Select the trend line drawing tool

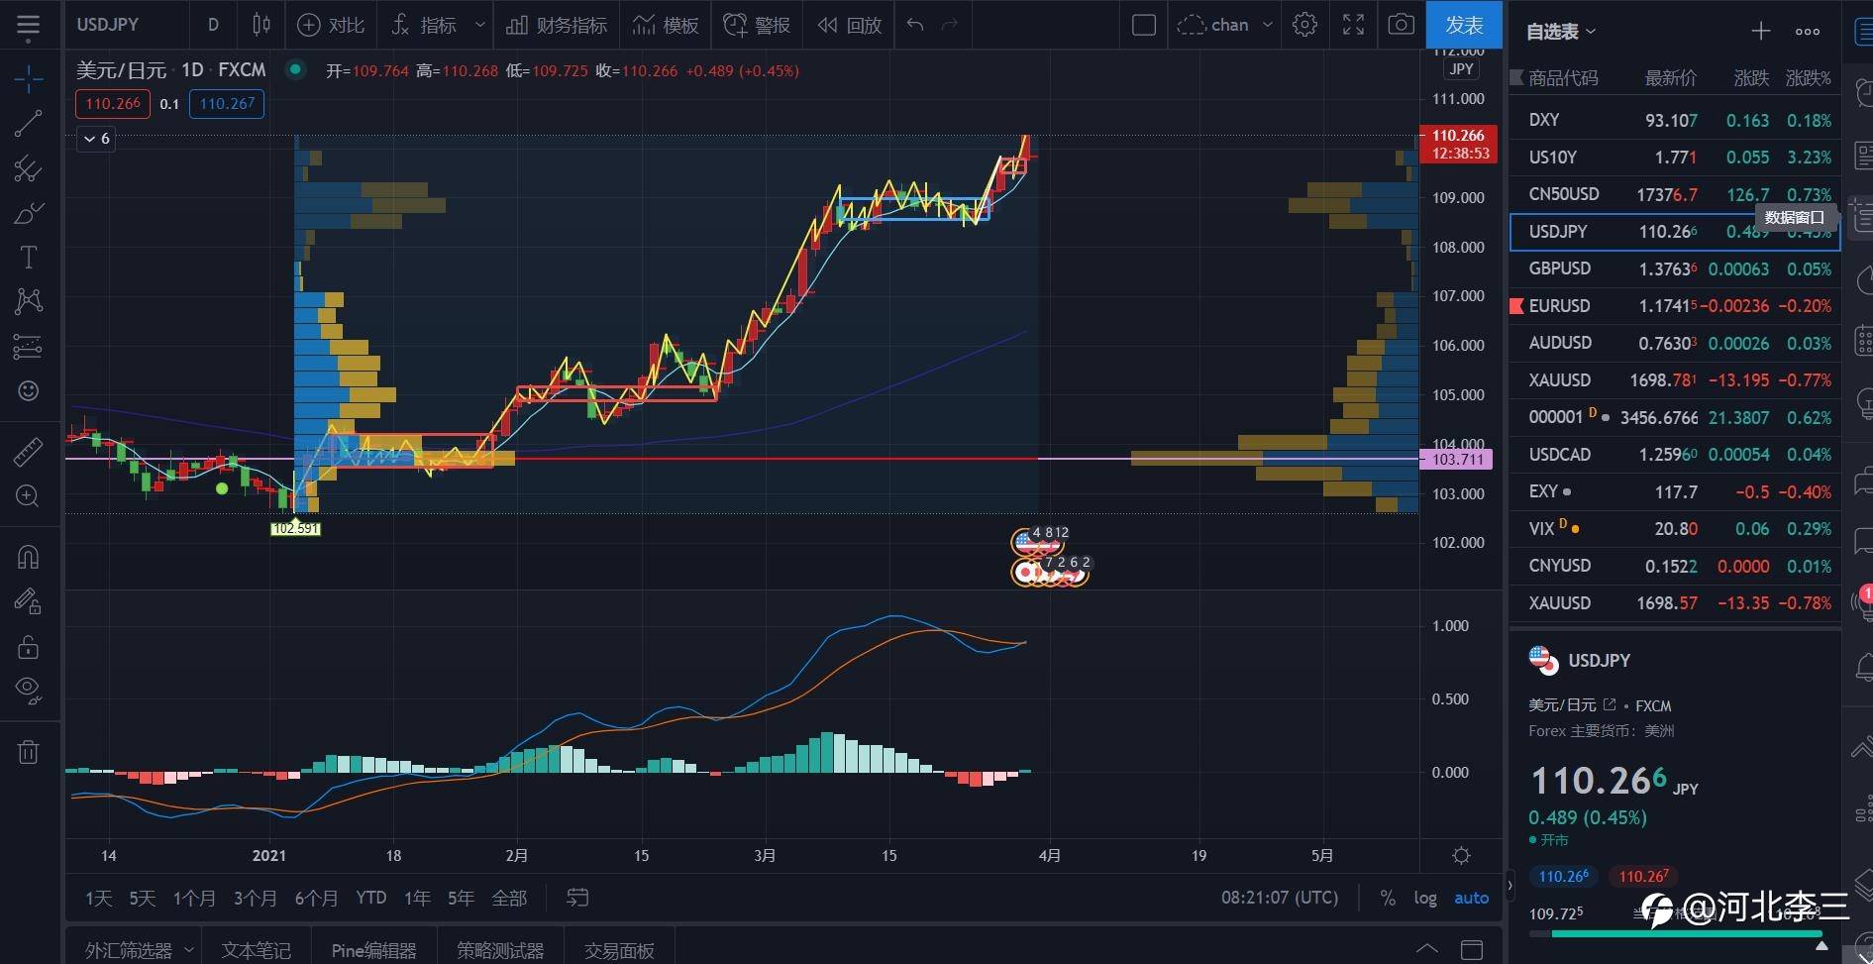coord(28,124)
